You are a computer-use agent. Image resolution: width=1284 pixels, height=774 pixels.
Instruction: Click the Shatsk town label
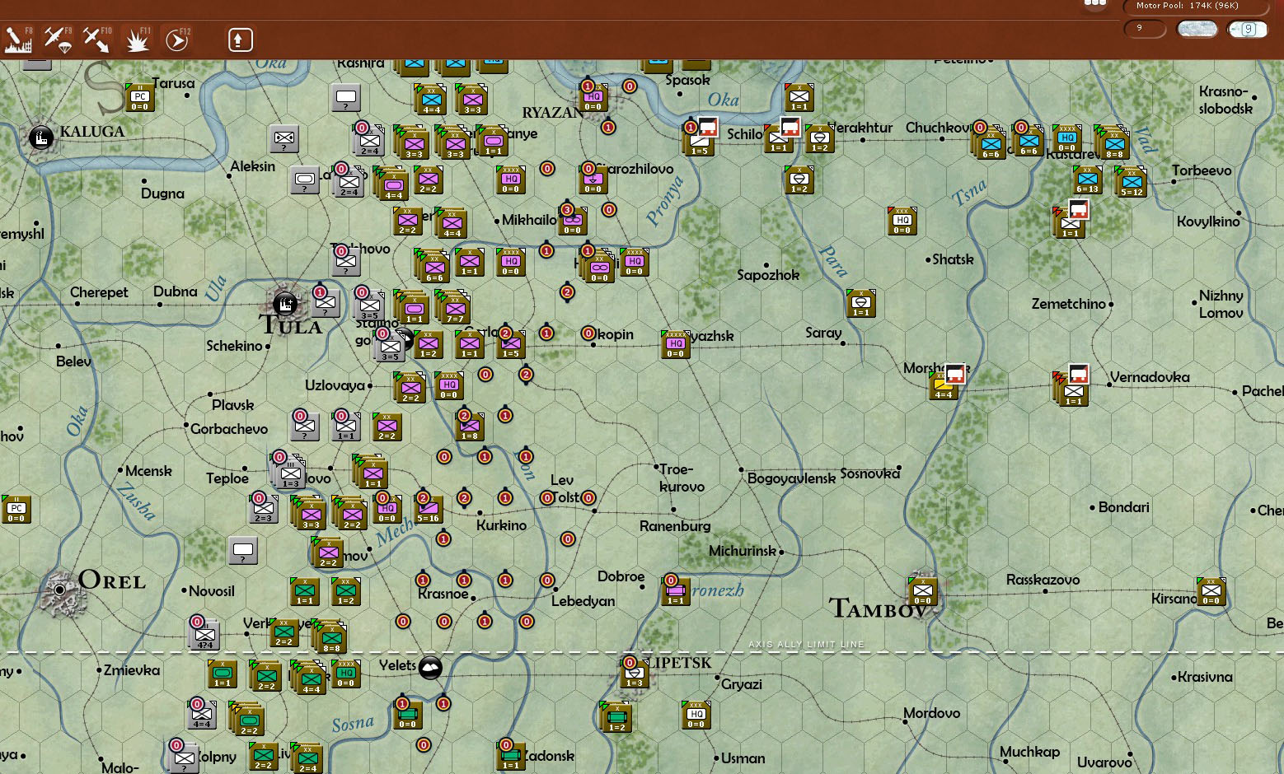[953, 259]
